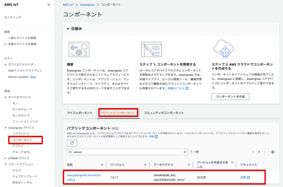
Task: Collapse the 仕組み section
Action: (x=68, y=29)
